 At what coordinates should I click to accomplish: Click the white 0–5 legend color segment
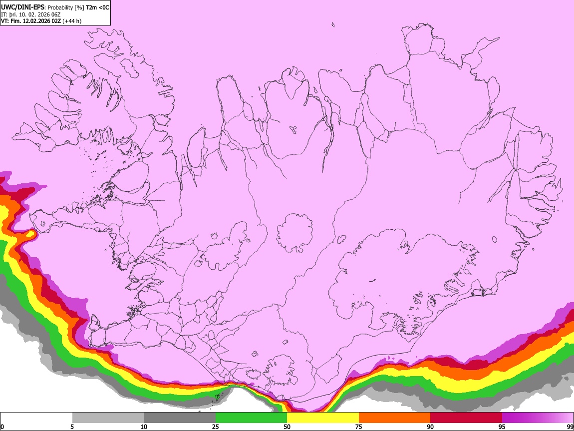tap(36, 418)
